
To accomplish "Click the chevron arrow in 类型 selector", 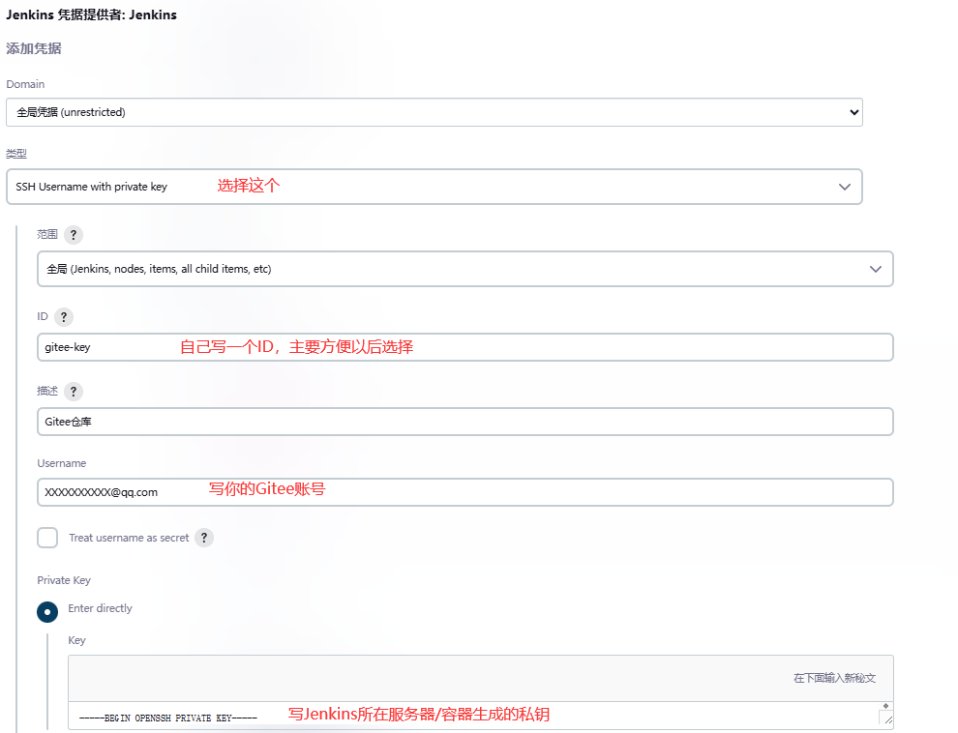I will [x=844, y=187].
